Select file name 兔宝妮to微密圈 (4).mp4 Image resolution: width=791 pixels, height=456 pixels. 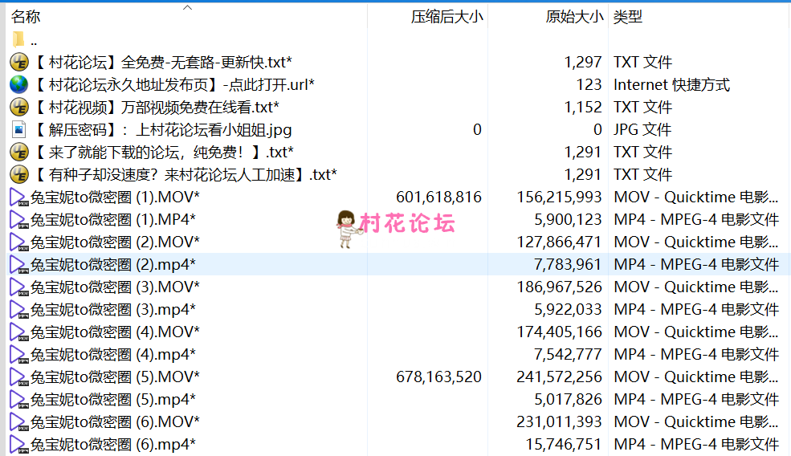(x=113, y=354)
